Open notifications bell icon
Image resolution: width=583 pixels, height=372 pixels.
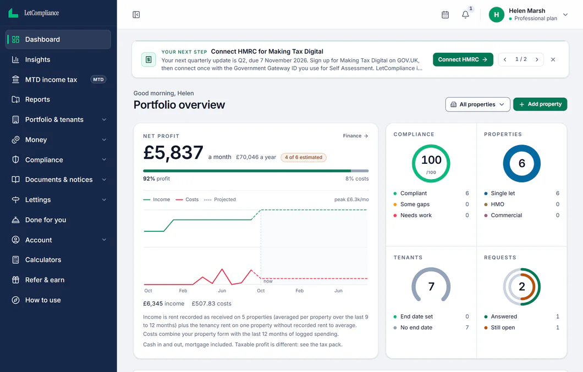[x=465, y=14]
